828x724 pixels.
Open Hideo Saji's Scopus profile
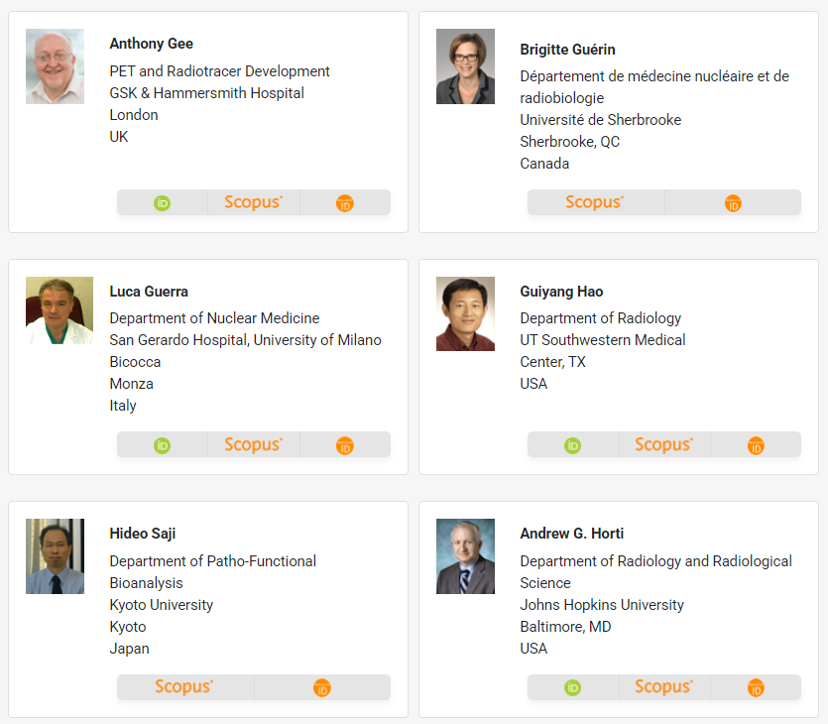pyautogui.click(x=183, y=686)
